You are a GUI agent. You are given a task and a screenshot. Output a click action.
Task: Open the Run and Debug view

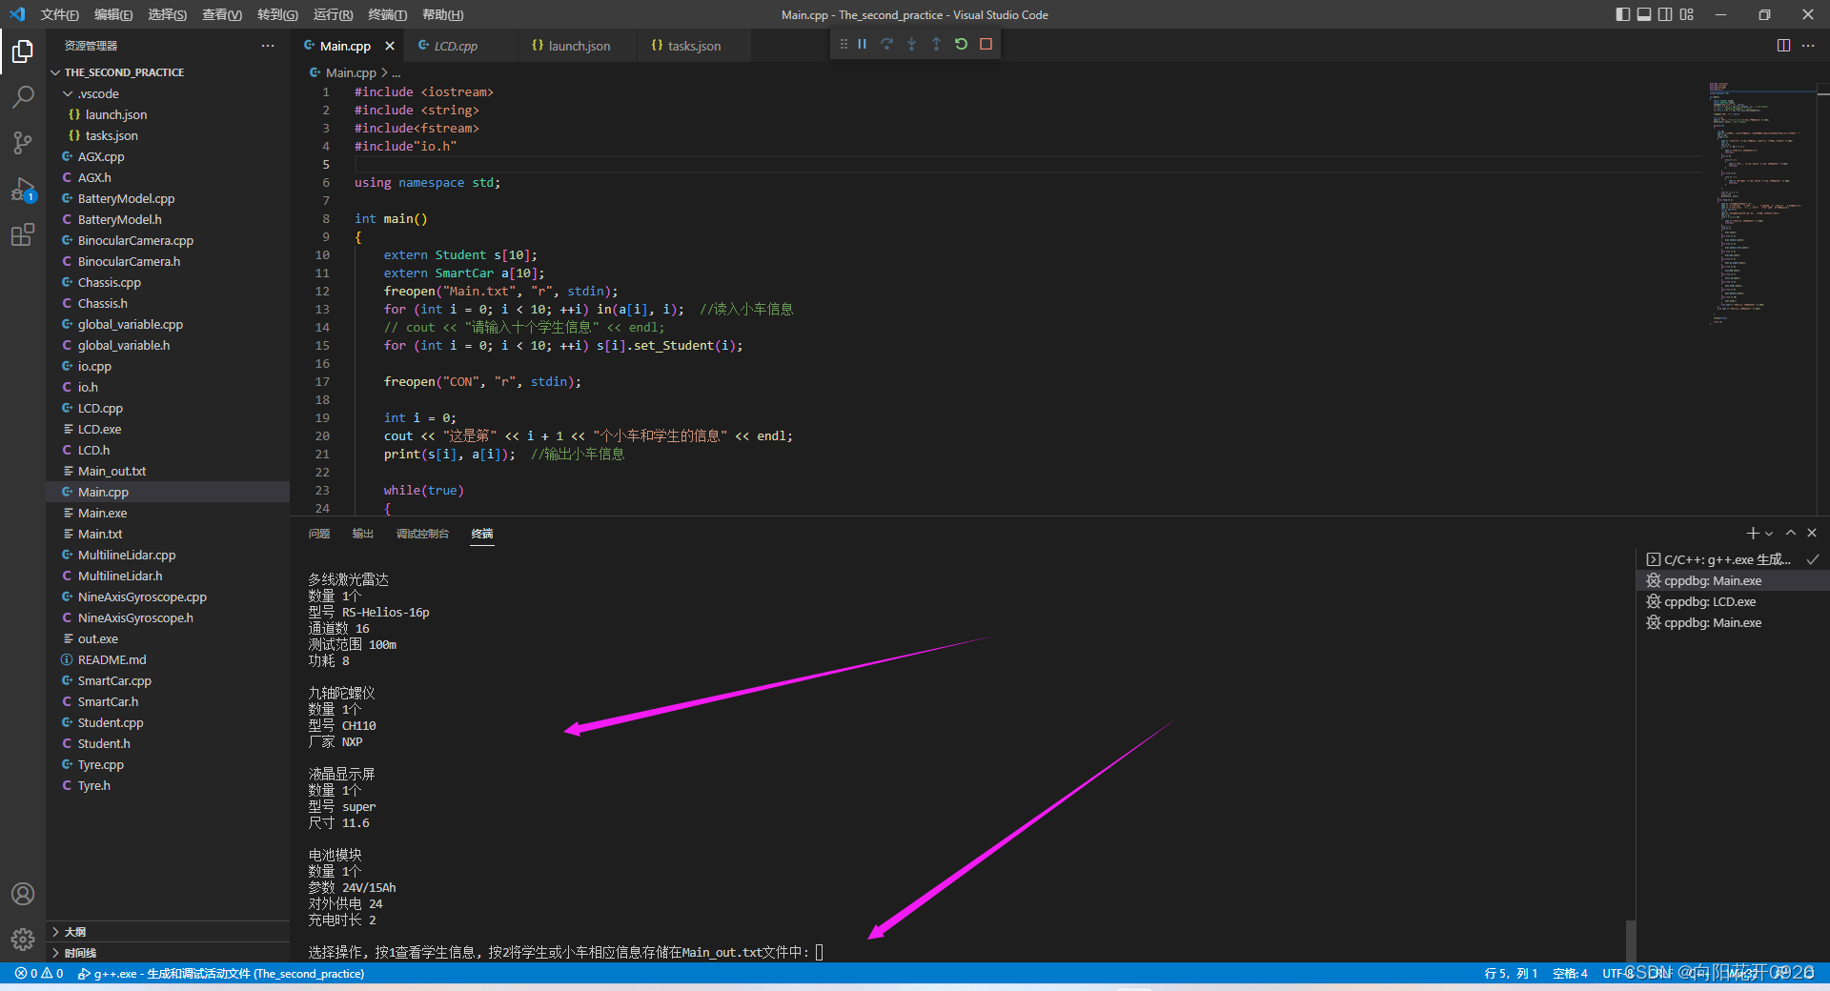click(x=23, y=190)
